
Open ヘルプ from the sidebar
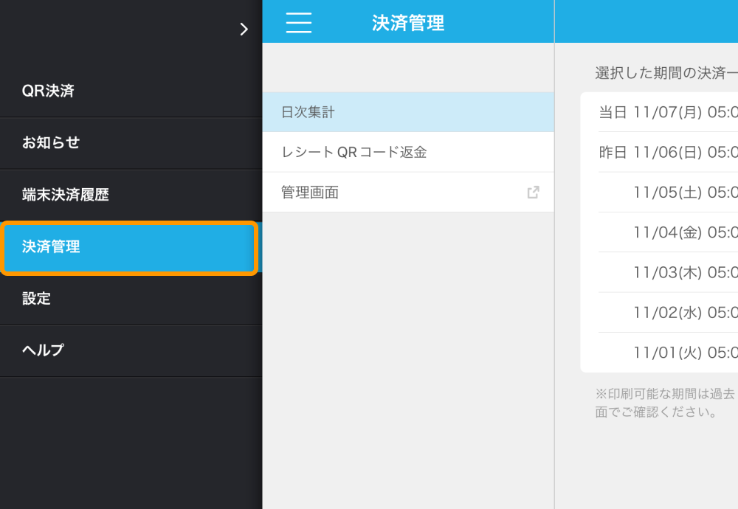point(43,350)
